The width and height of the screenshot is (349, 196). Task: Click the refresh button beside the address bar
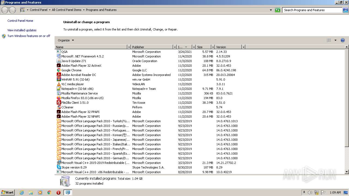click(x=278, y=10)
